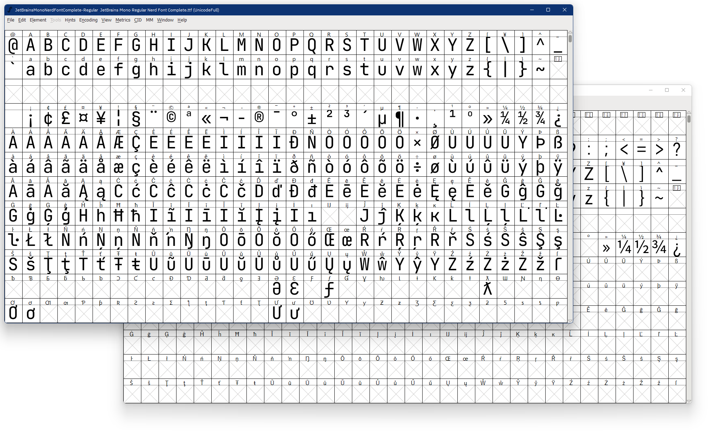Image resolution: width=711 pixels, height=433 pixels.
Task: Select the Ø slashed O glyph
Action: [x=435, y=140]
